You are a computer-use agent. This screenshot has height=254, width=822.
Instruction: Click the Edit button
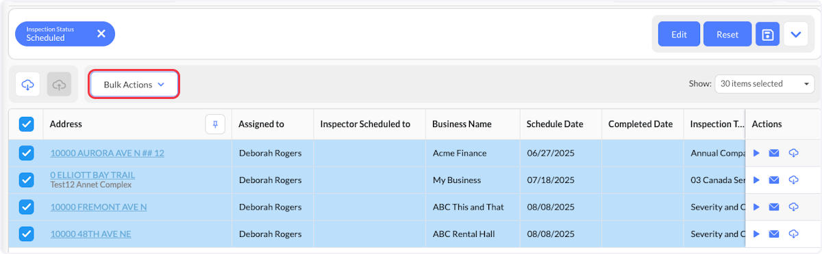coord(679,34)
